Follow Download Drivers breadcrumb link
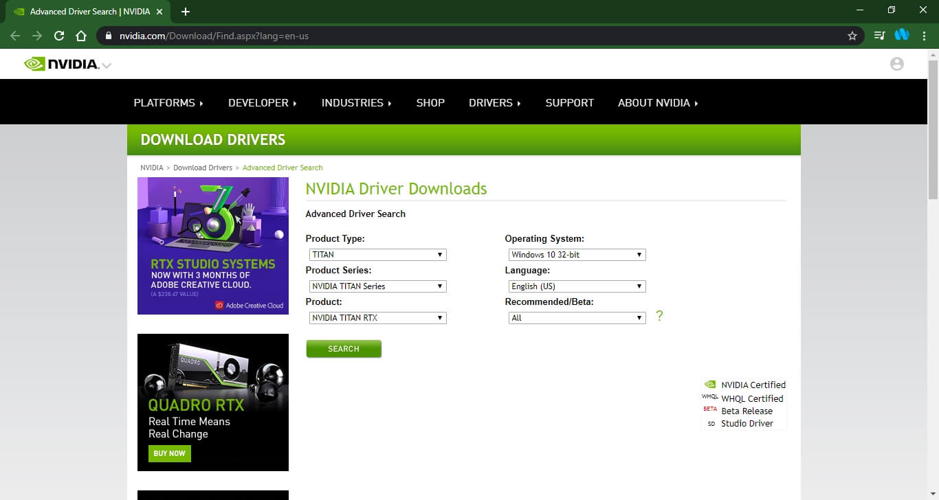This screenshot has height=500, width=939. [x=203, y=168]
